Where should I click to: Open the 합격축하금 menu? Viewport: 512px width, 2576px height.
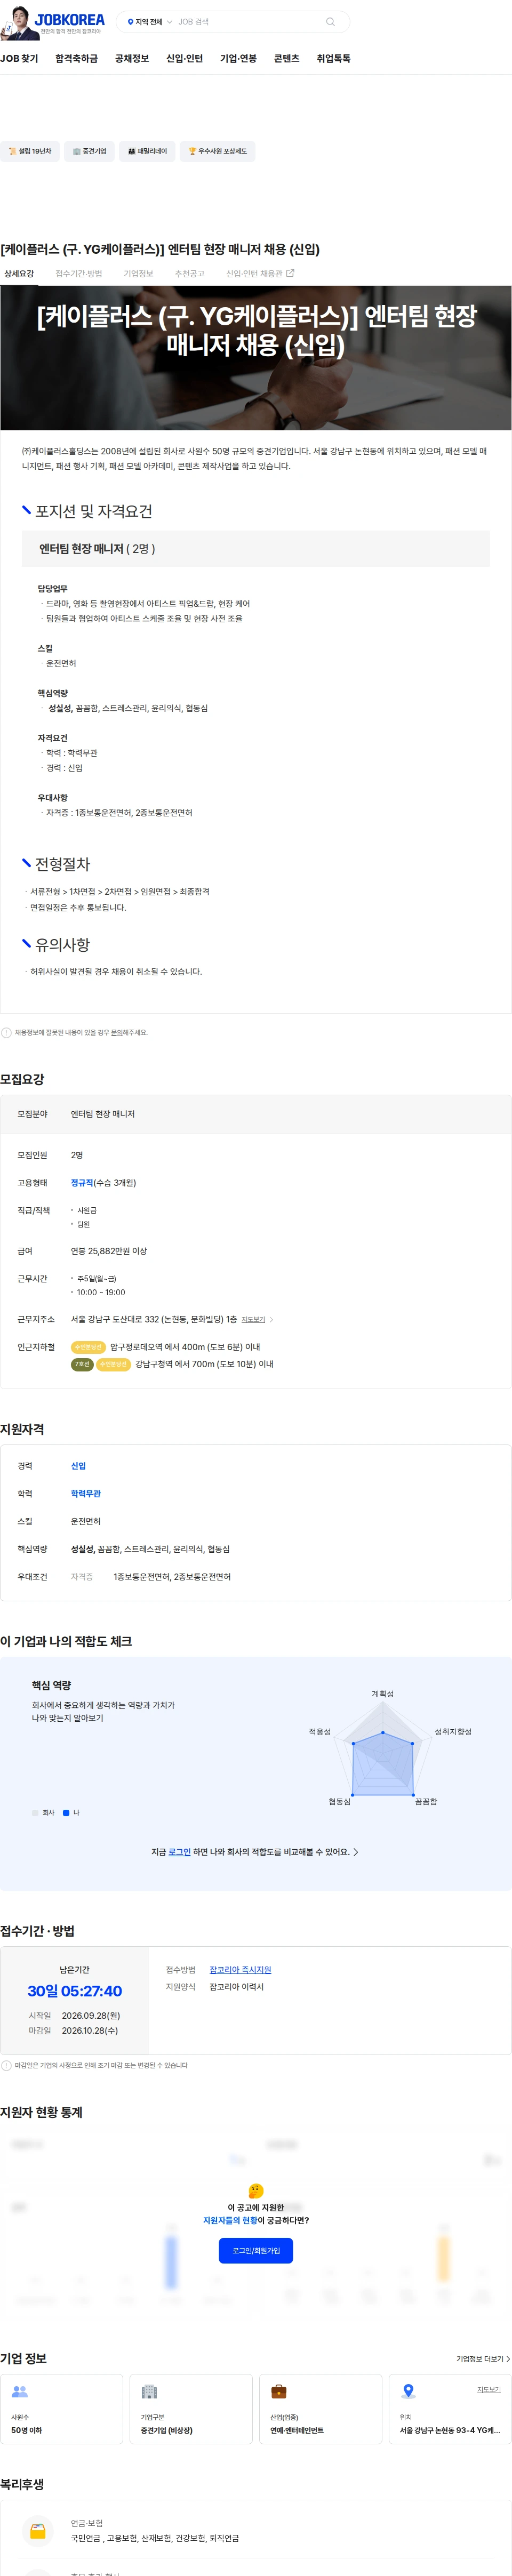[76, 59]
